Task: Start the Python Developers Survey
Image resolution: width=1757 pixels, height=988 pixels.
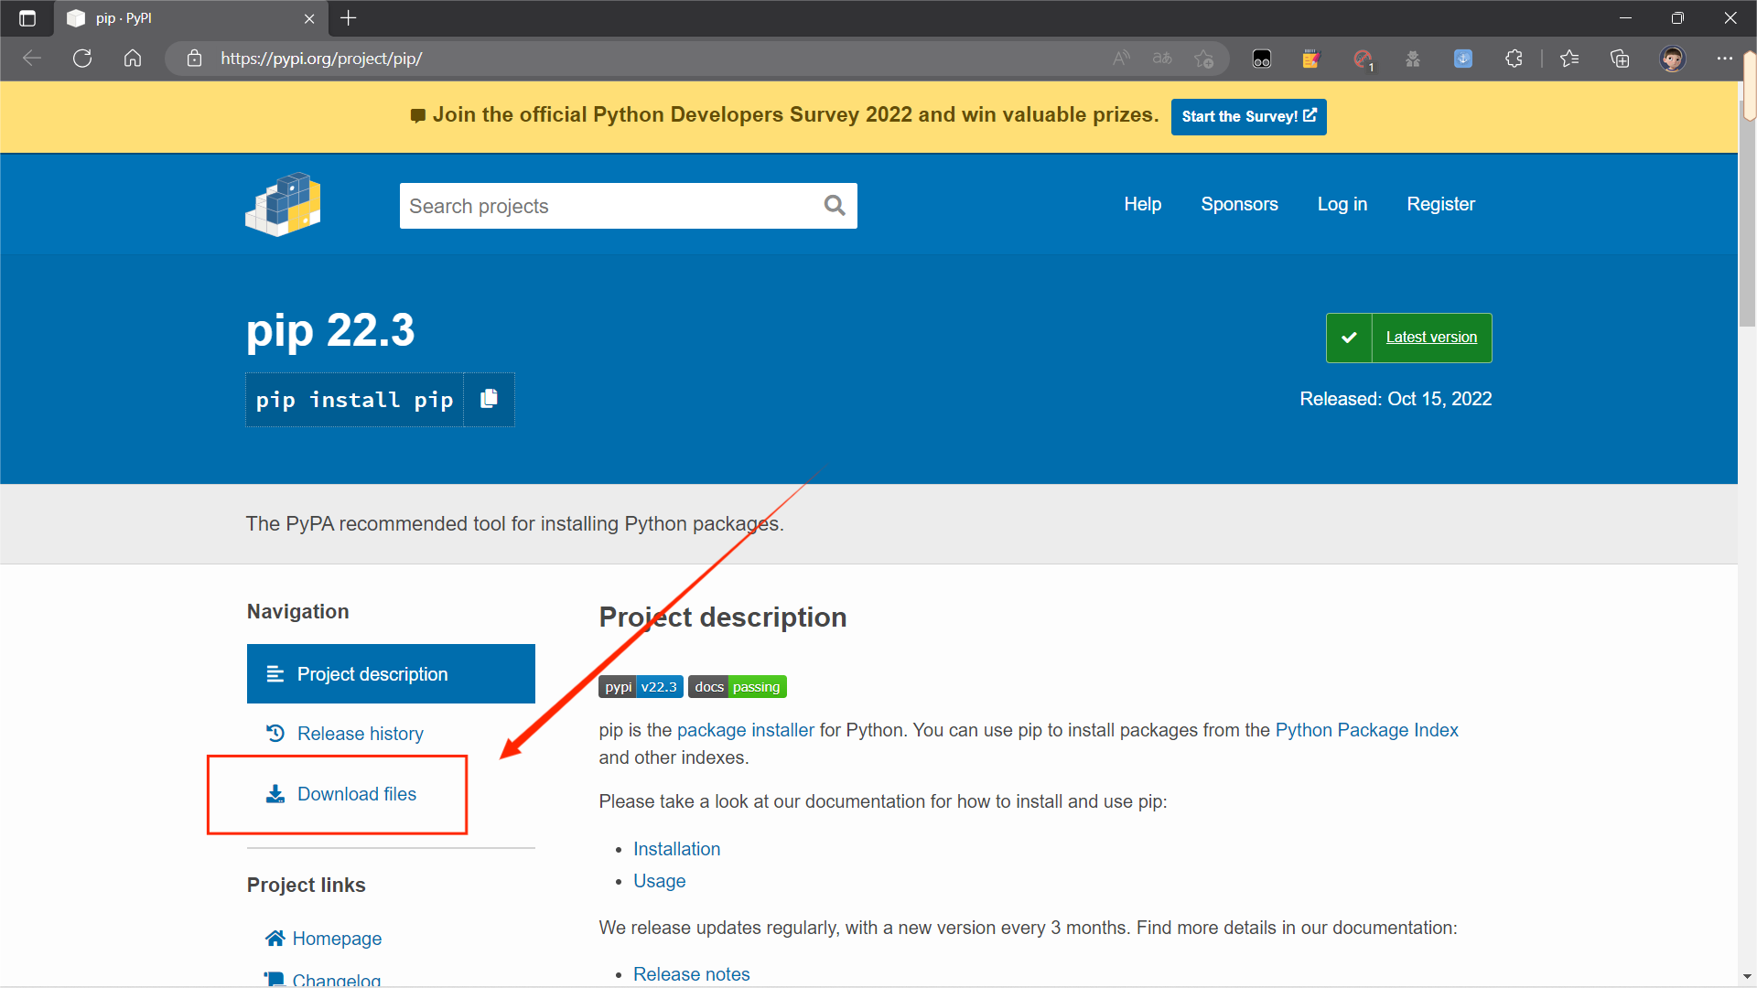Action: (1248, 116)
